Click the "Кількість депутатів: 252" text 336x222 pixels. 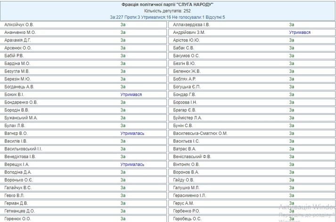click(167, 11)
